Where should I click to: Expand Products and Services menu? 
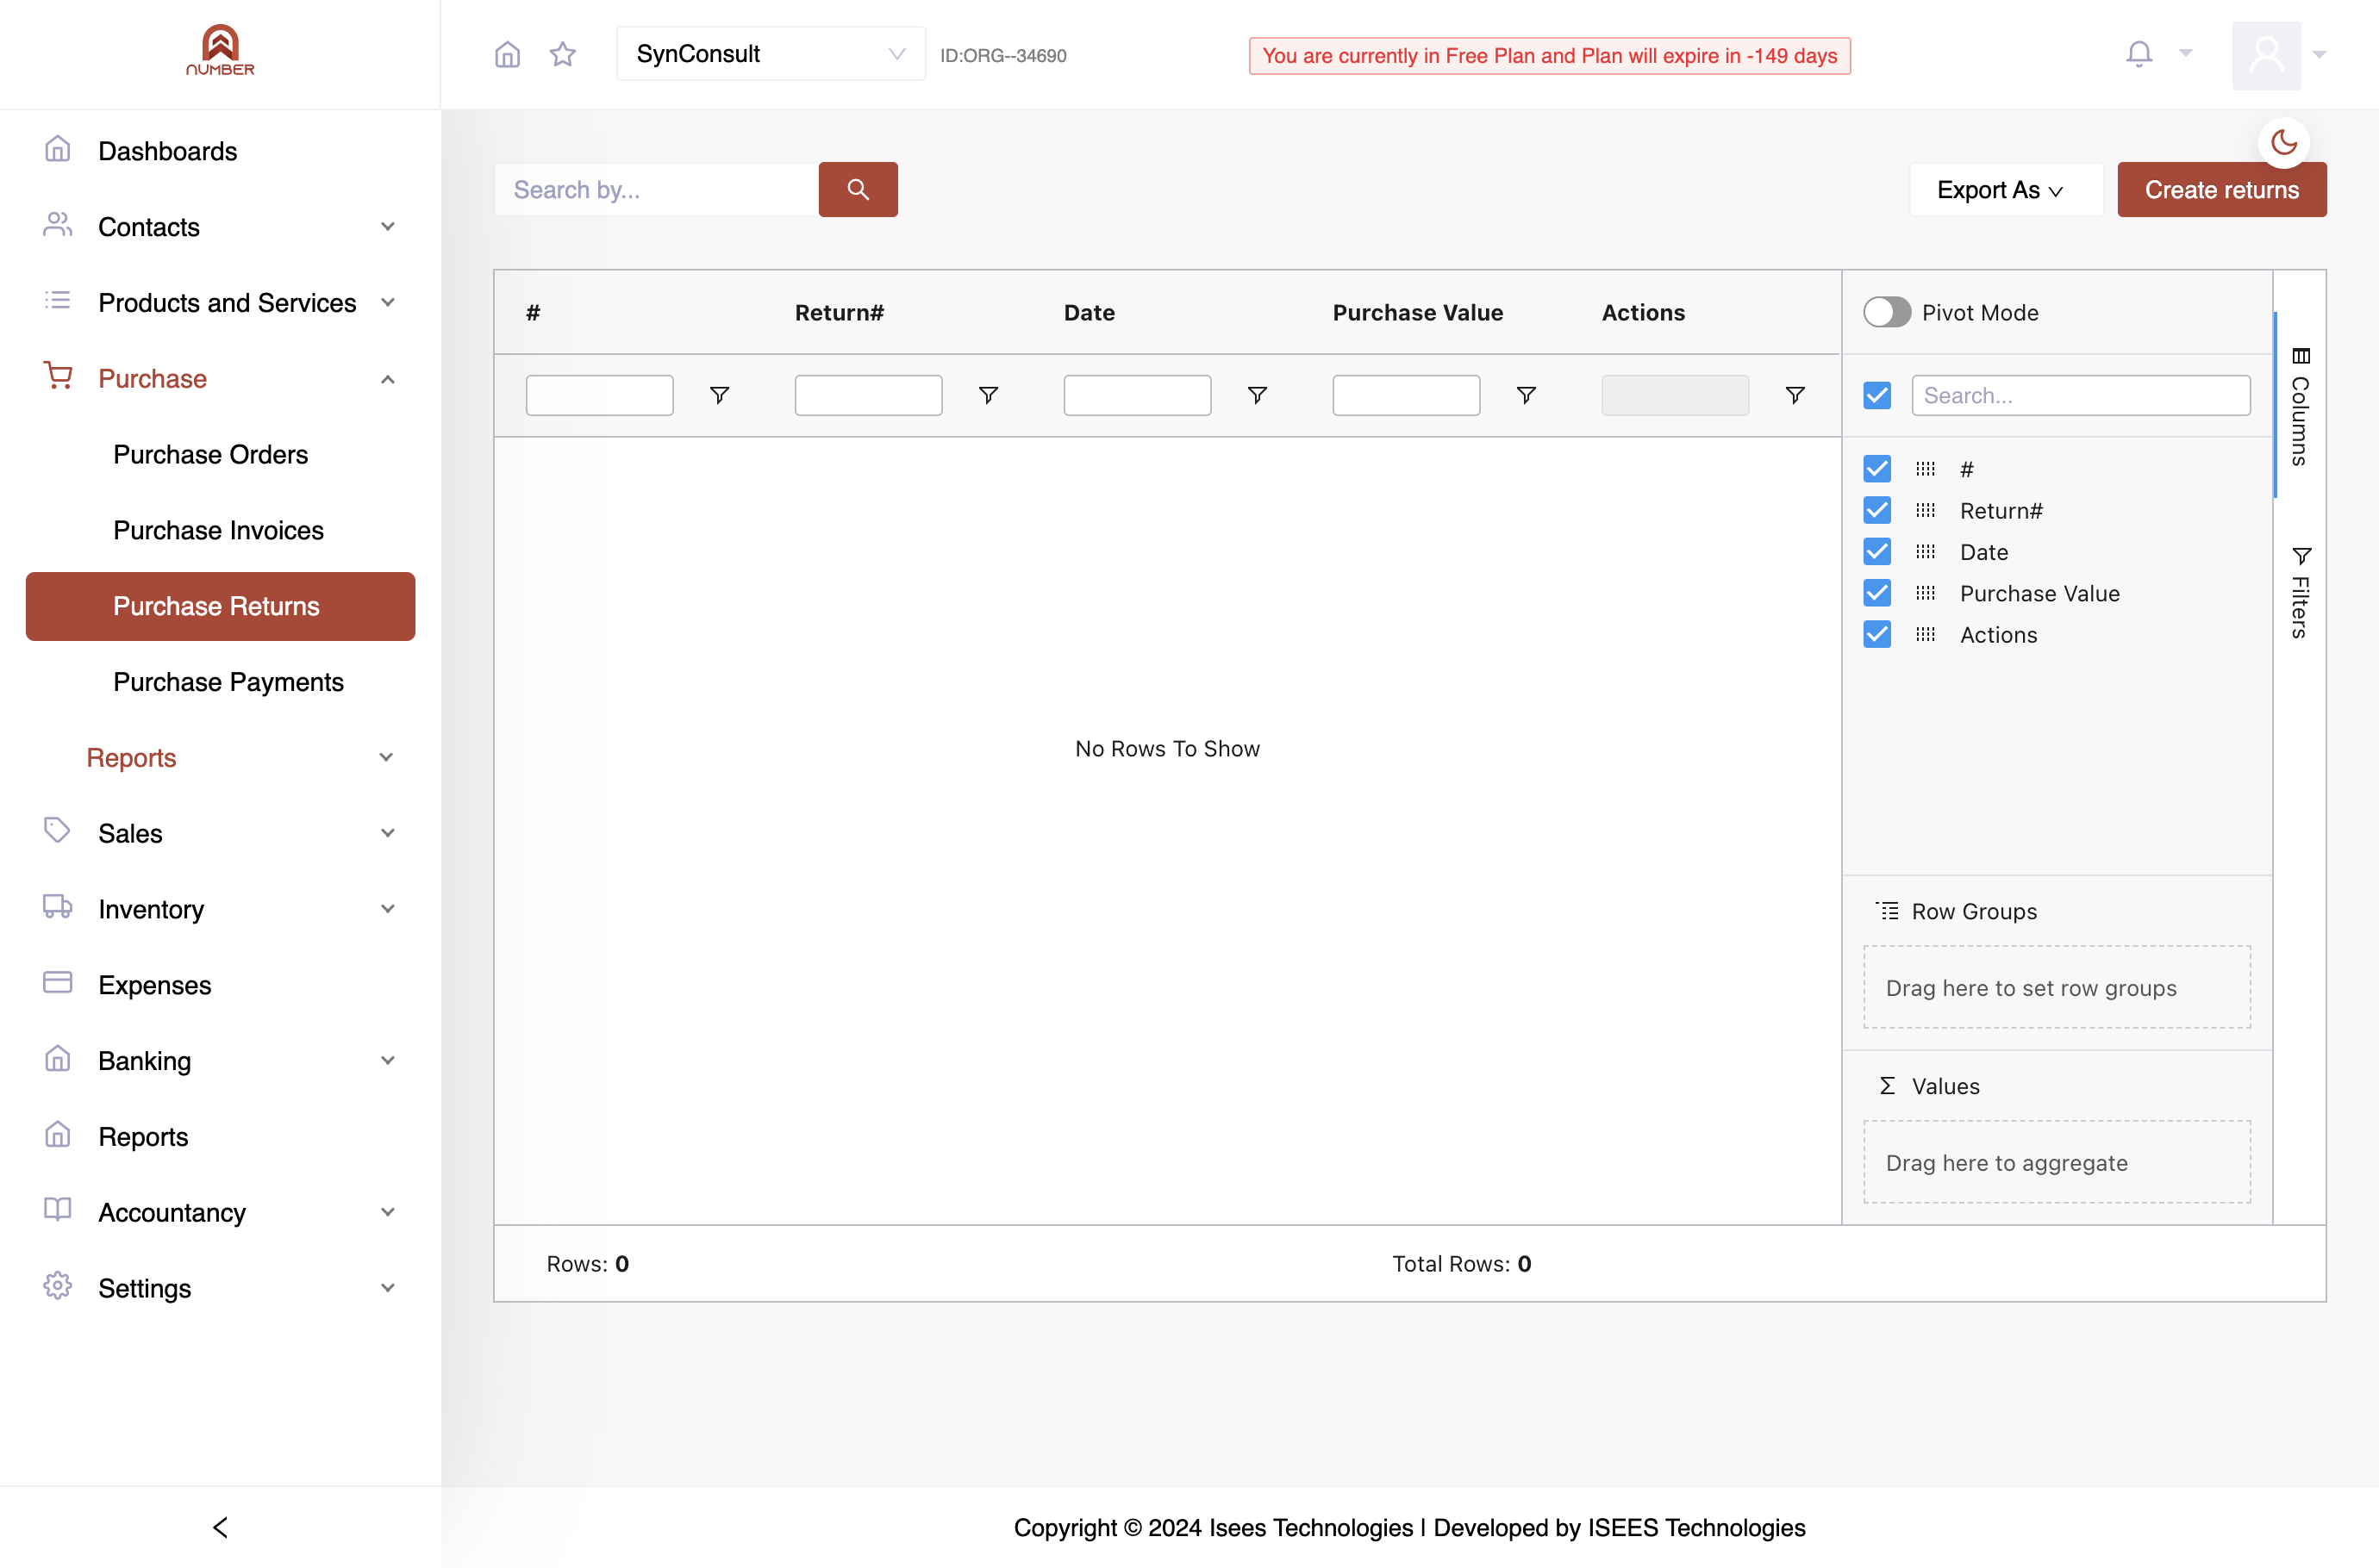coord(220,303)
